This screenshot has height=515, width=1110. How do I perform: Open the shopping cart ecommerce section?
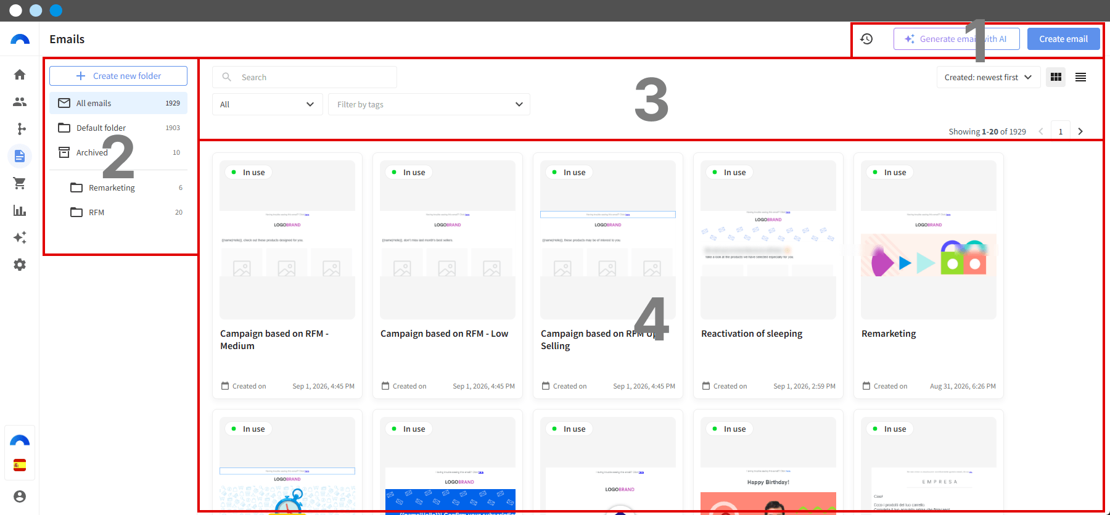(20, 183)
